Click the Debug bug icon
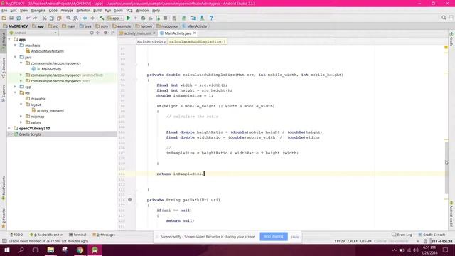Screen dimensions: 455x256 (x=143, y=18)
